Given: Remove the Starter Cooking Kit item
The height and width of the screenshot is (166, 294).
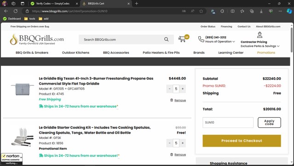Looking at the screenshot, I should point(180,155).
